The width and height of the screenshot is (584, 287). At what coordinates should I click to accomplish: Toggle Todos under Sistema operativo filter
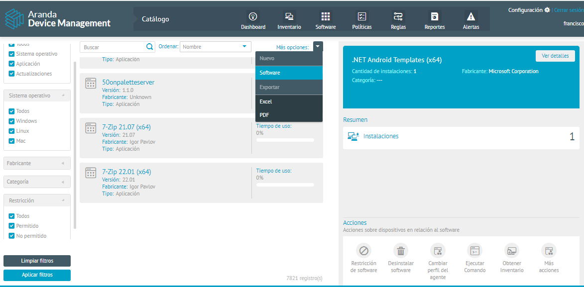[x=11, y=111]
